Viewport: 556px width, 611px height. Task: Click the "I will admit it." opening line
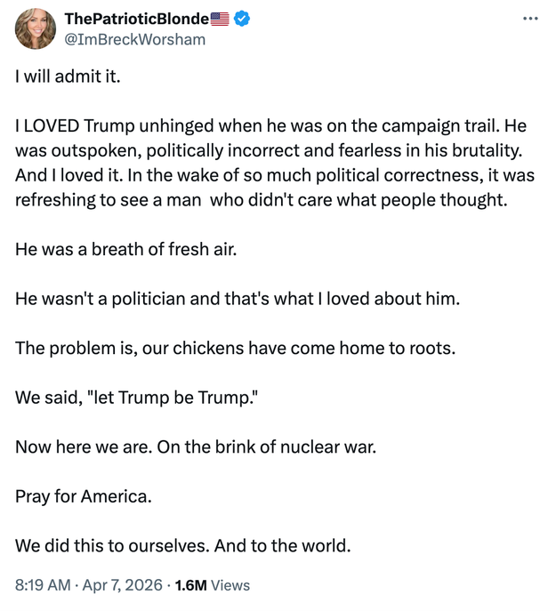[67, 76]
